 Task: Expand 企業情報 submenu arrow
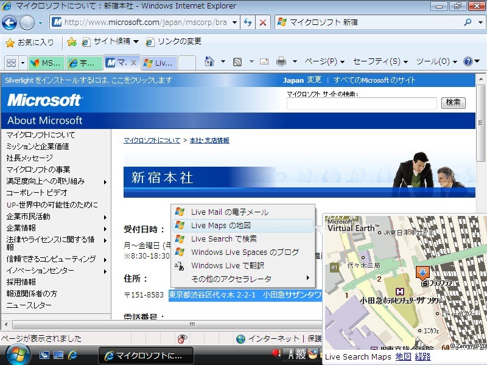point(105,229)
